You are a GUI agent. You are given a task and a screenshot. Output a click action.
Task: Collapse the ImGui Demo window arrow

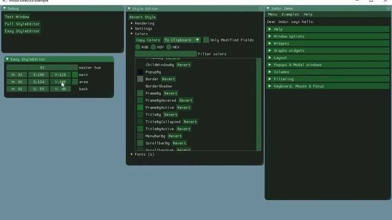coord(268,8)
